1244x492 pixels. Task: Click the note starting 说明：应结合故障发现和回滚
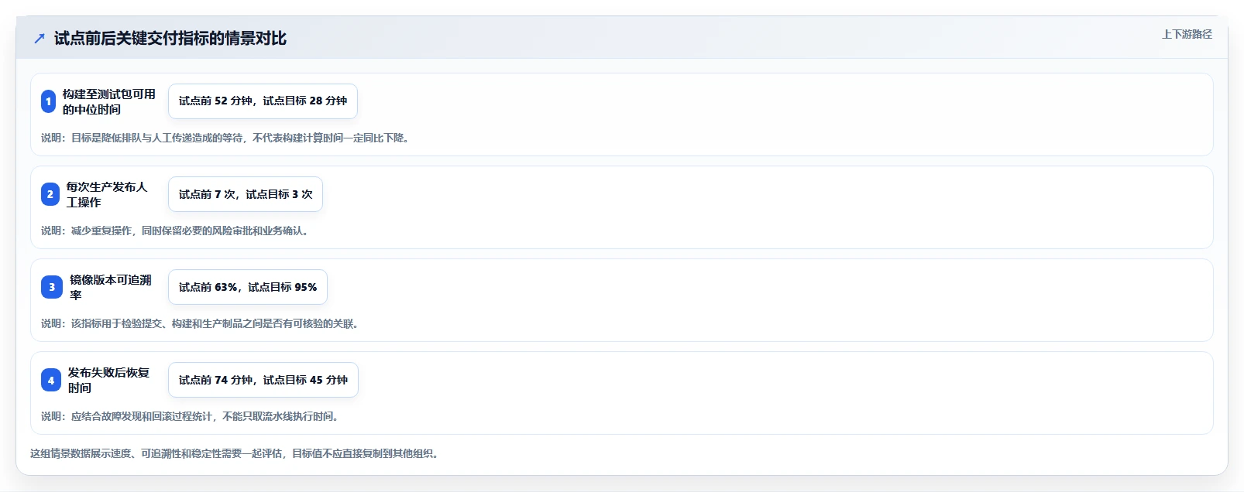(x=191, y=416)
